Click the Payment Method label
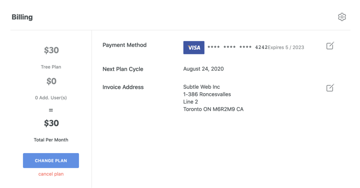The height and width of the screenshot is (188, 360). 124,45
